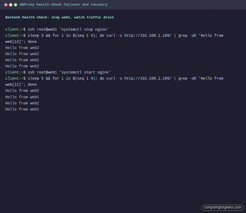Click the 'done' keyword ending the first loop
This screenshot has width=246, height=213.
[x=32, y=42]
